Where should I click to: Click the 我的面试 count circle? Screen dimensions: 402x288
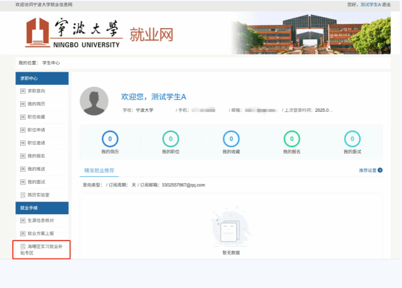tap(352, 139)
